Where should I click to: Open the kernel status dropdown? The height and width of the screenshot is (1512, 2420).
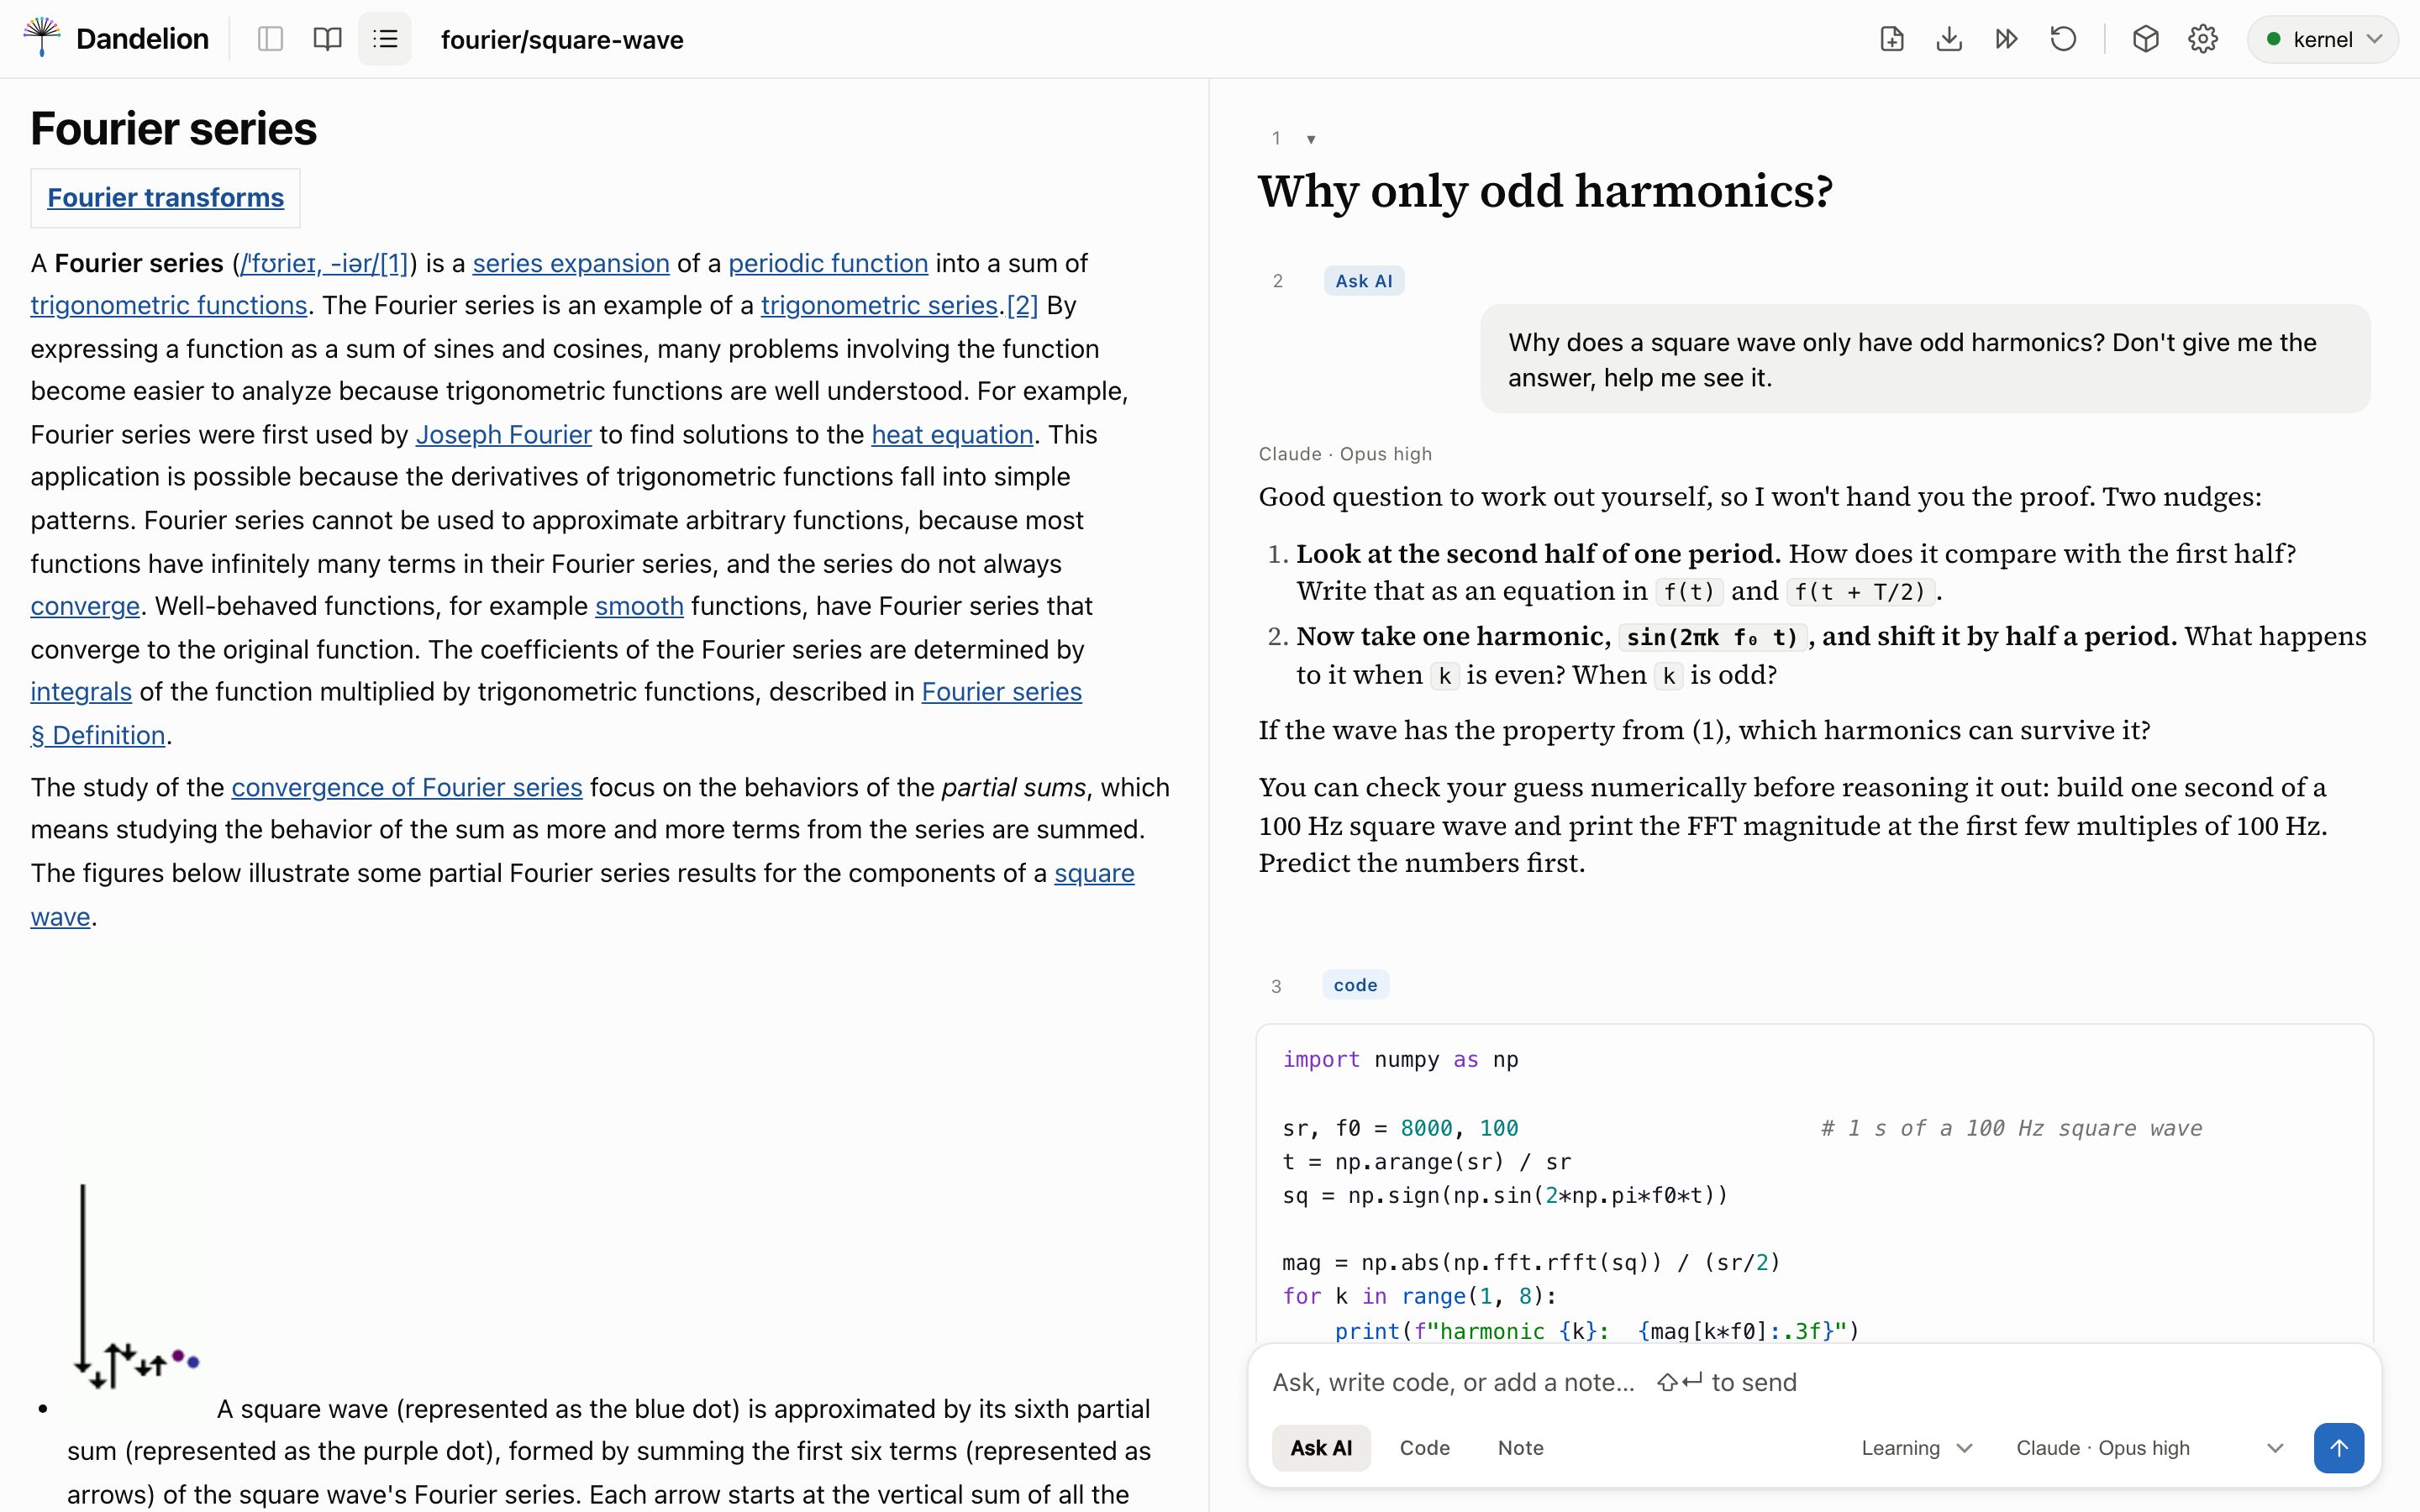(x=2322, y=39)
